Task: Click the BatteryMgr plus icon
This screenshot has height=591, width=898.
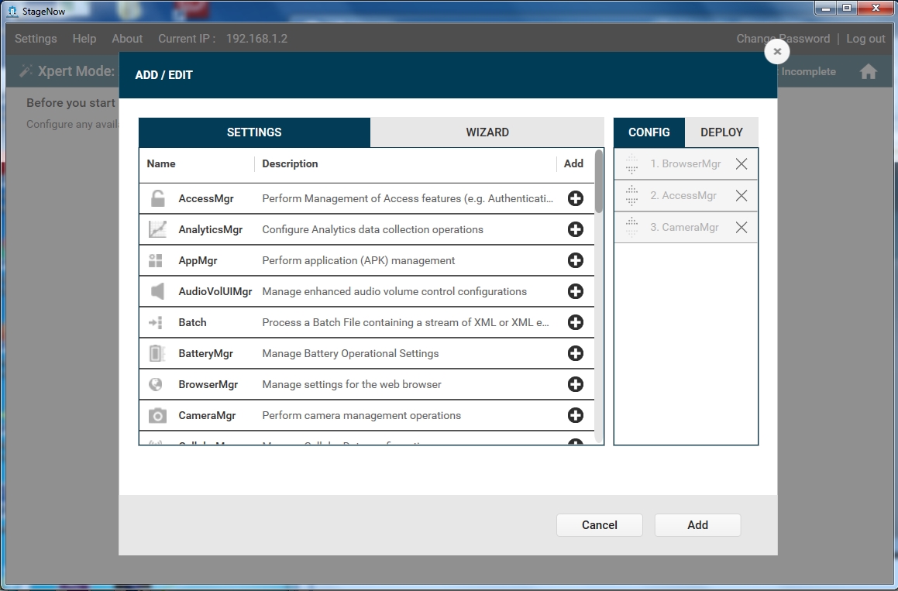Action: 575,353
